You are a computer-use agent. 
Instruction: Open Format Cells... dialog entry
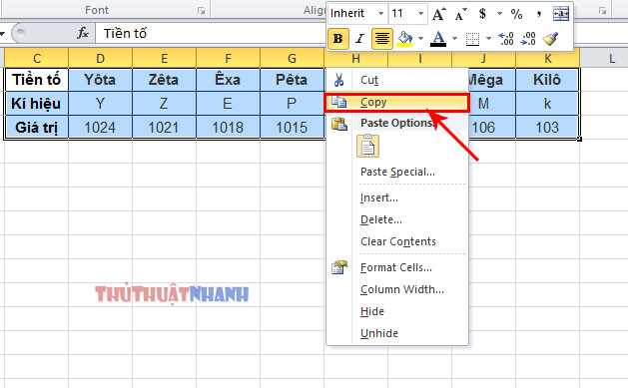point(397,267)
